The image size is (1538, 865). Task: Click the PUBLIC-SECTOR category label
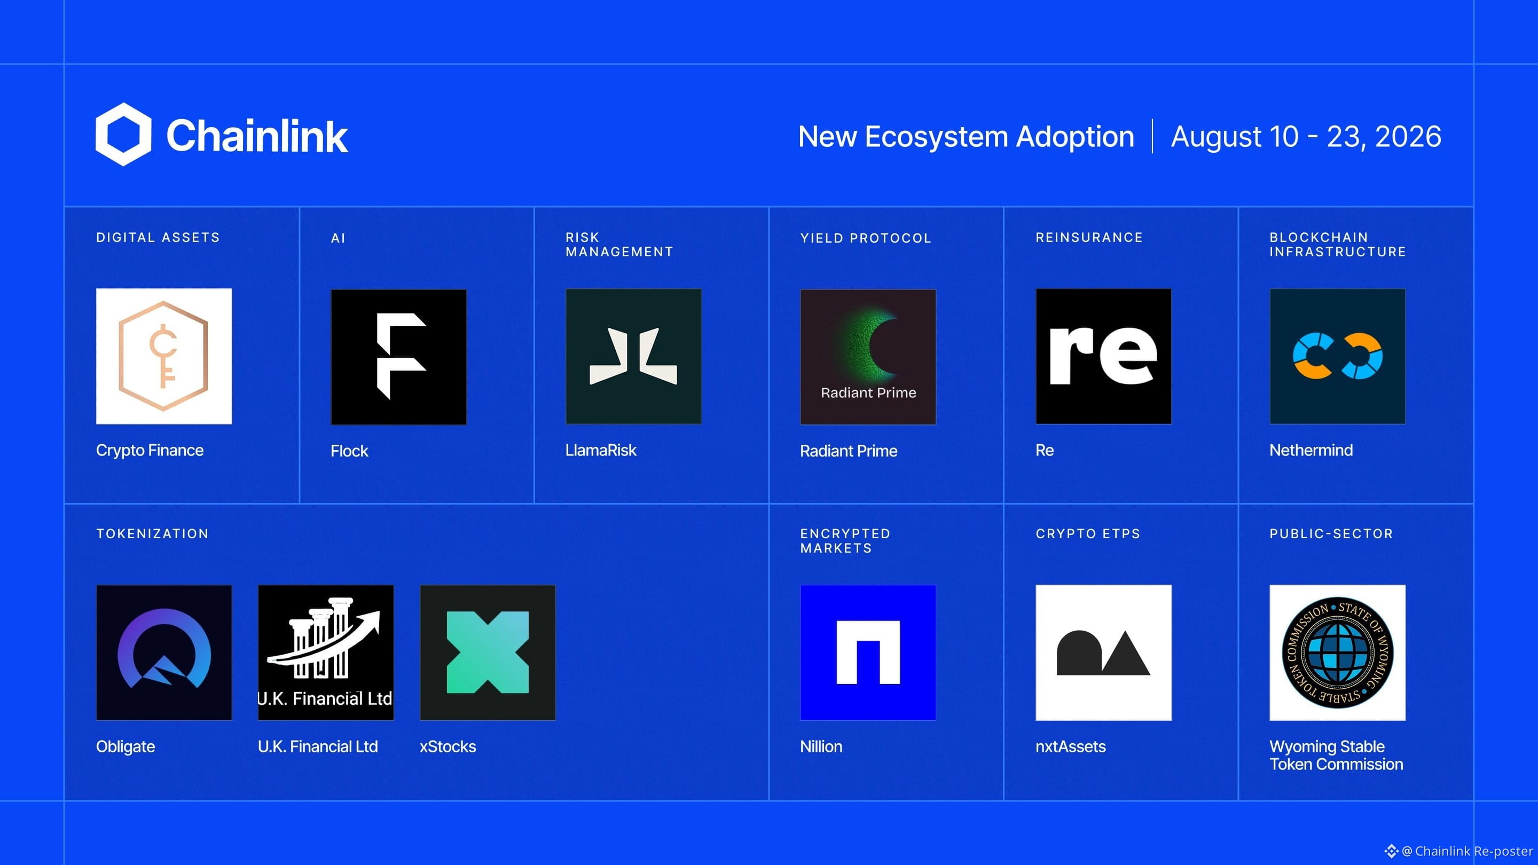[x=1331, y=534]
